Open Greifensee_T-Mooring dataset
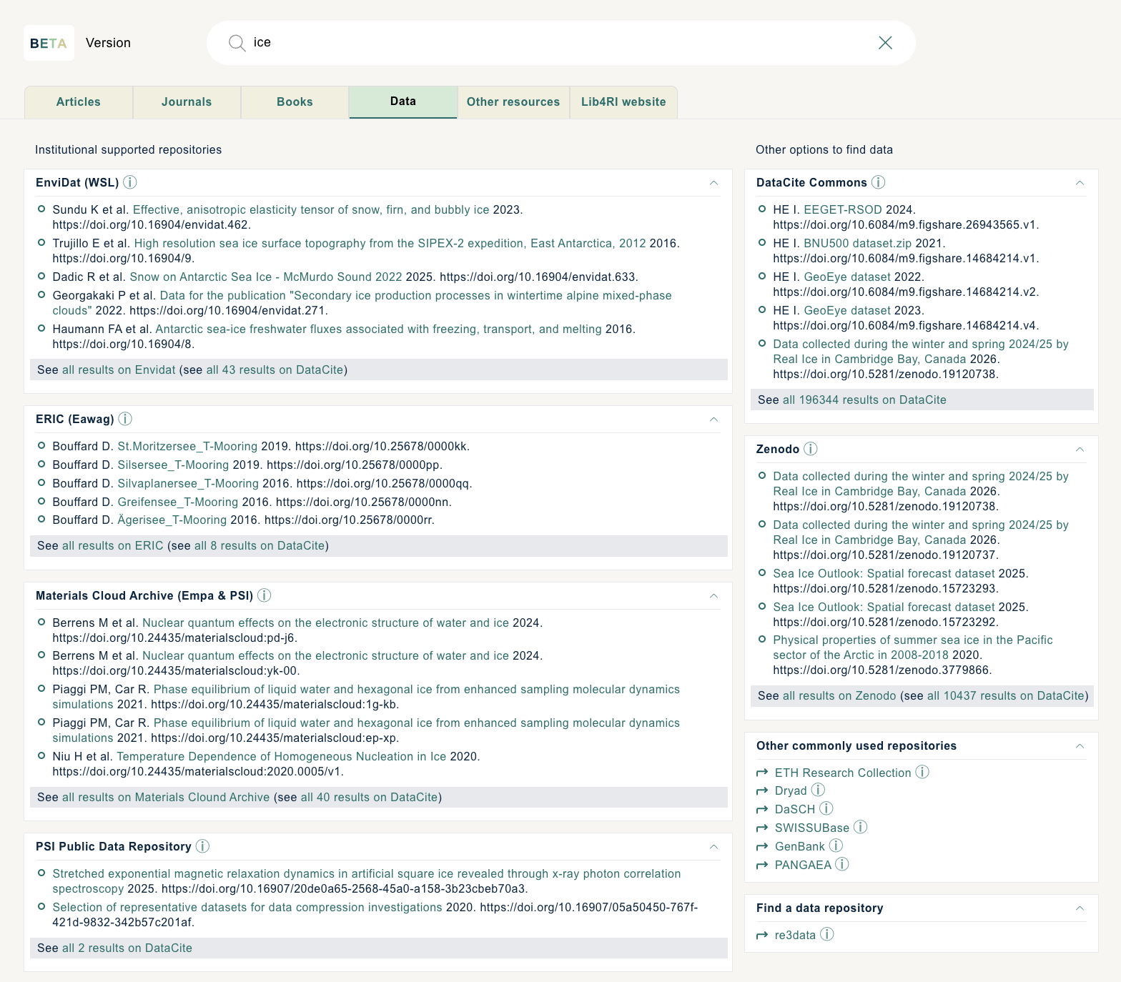This screenshot has height=982, width=1121. click(178, 502)
